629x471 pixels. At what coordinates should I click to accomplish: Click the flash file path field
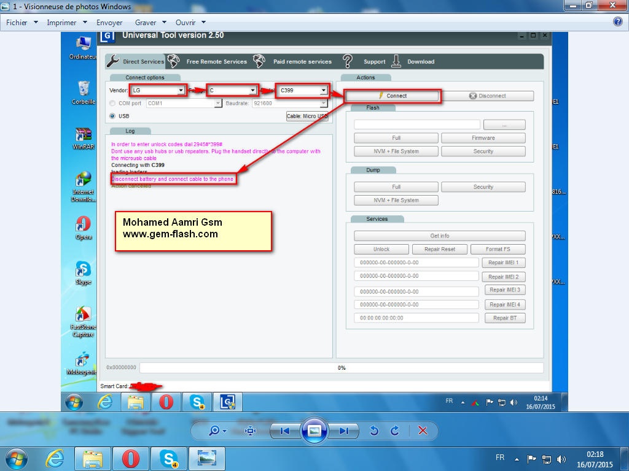tap(417, 124)
